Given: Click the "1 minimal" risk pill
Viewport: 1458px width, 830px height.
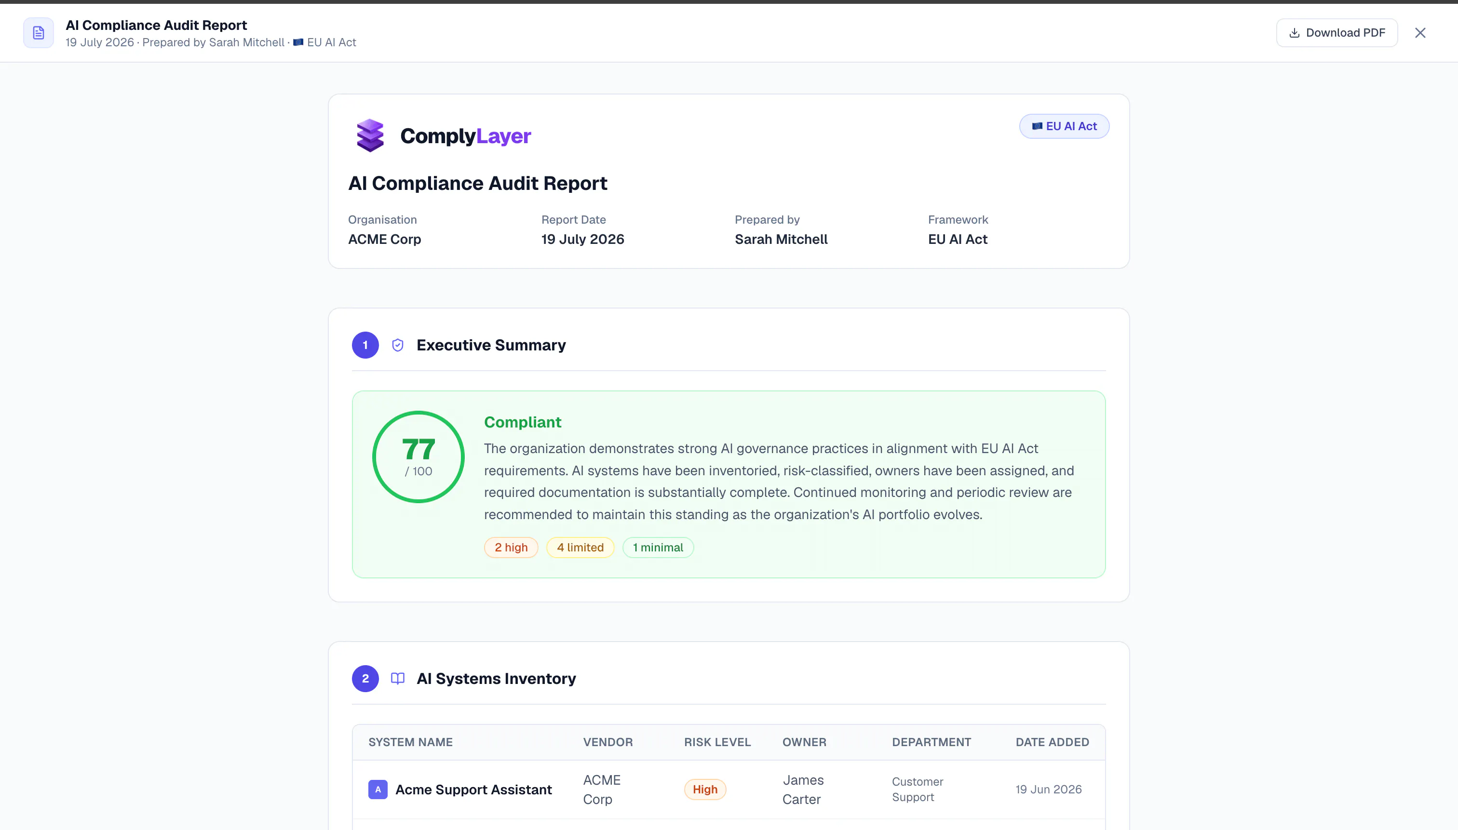Looking at the screenshot, I should point(658,547).
